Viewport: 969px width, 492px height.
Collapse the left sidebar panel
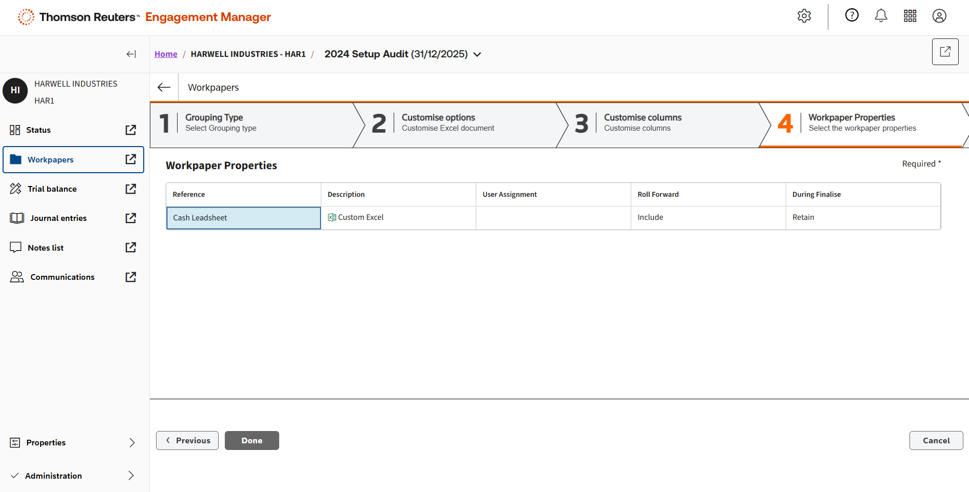tap(131, 54)
